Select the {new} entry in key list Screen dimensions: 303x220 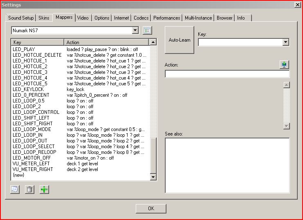coord(19,175)
